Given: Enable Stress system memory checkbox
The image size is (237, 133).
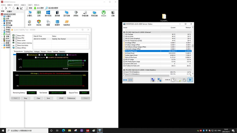Looking at the screenshot, I should (x=16, y=43).
